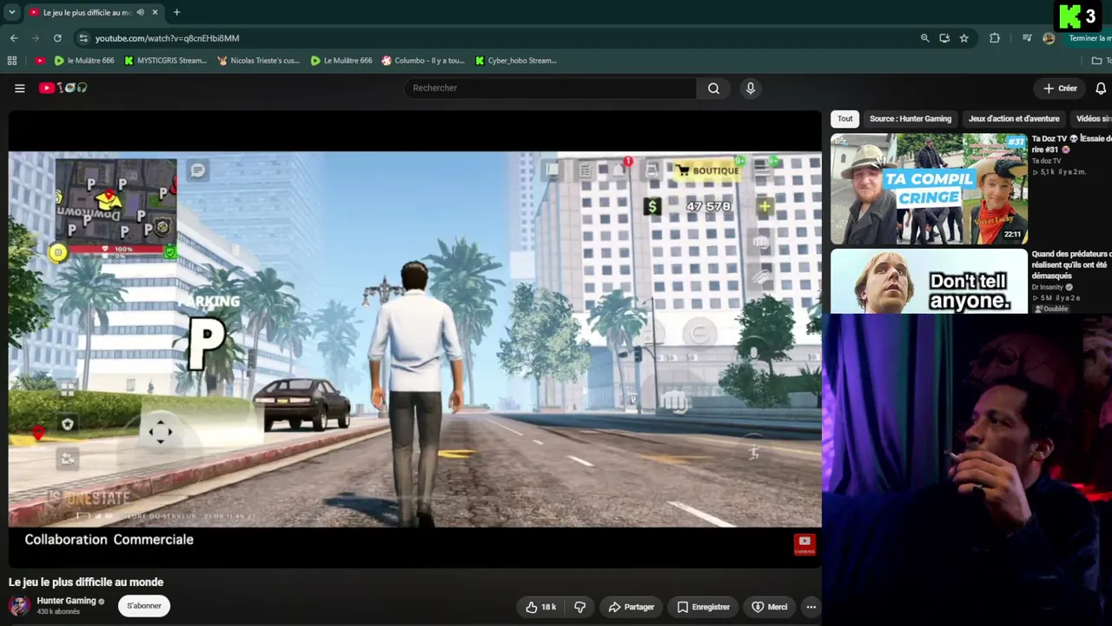This screenshot has width=1112, height=626.
Task: Start voice search with microphone icon
Action: [751, 88]
